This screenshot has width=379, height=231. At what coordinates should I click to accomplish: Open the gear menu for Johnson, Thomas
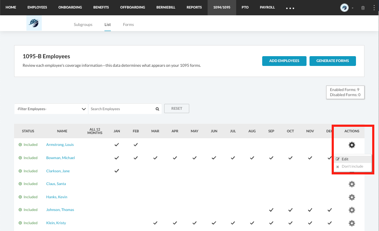(x=352, y=210)
